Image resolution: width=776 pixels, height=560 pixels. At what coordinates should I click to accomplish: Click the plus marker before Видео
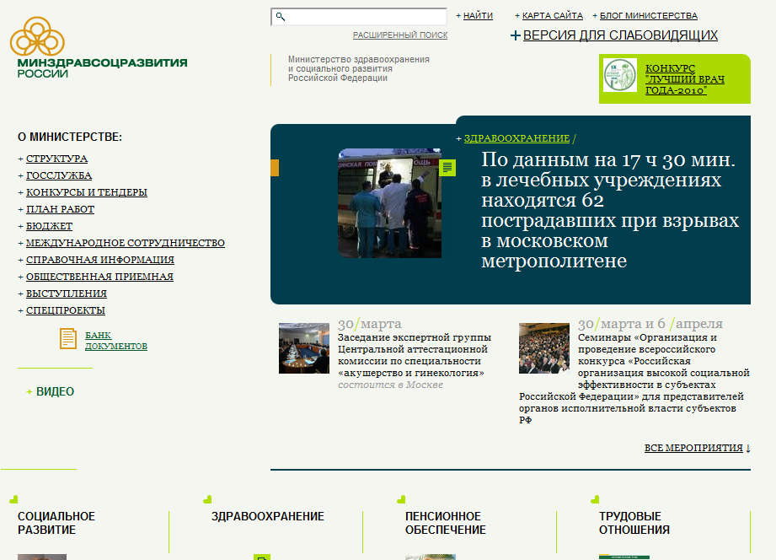[29, 392]
